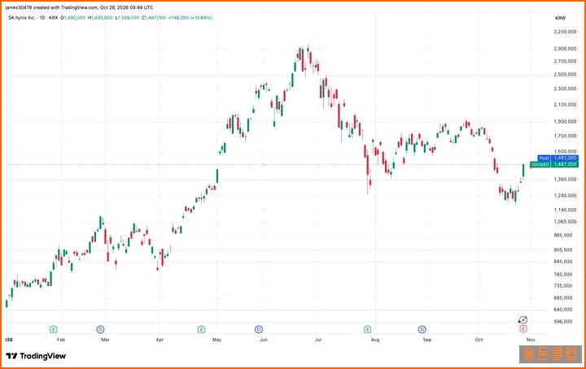Click the open value O1,390,000
This screenshot has height=369, width=586.
click(73, 18)
